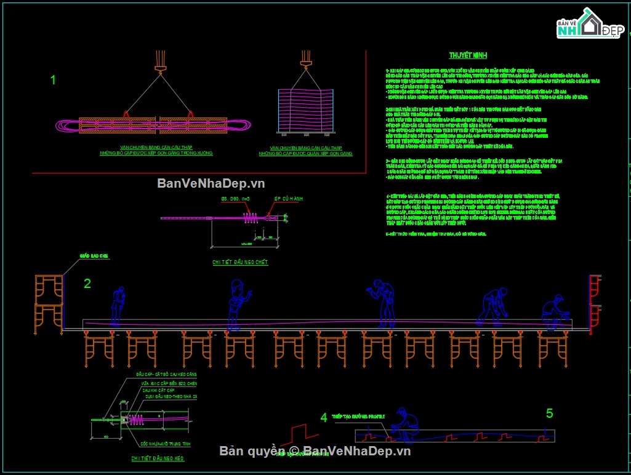Select the green number 1 label
Screen dimensions: 631x475
(53, 80)
